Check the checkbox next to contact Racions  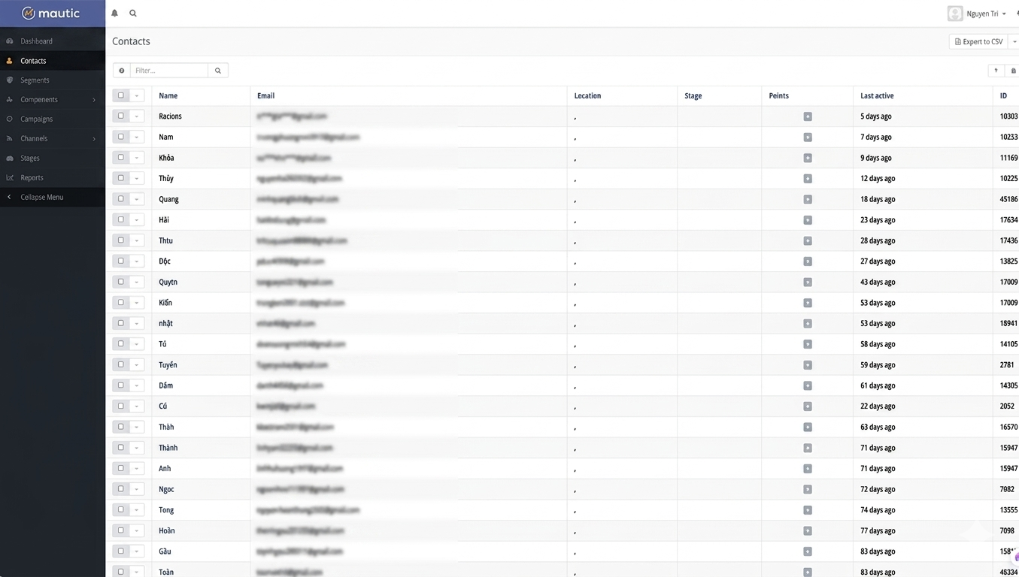click(120, 116)
